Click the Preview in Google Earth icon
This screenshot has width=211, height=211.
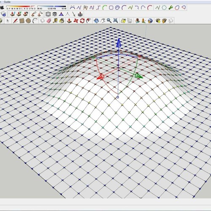(x=150, y=21)
